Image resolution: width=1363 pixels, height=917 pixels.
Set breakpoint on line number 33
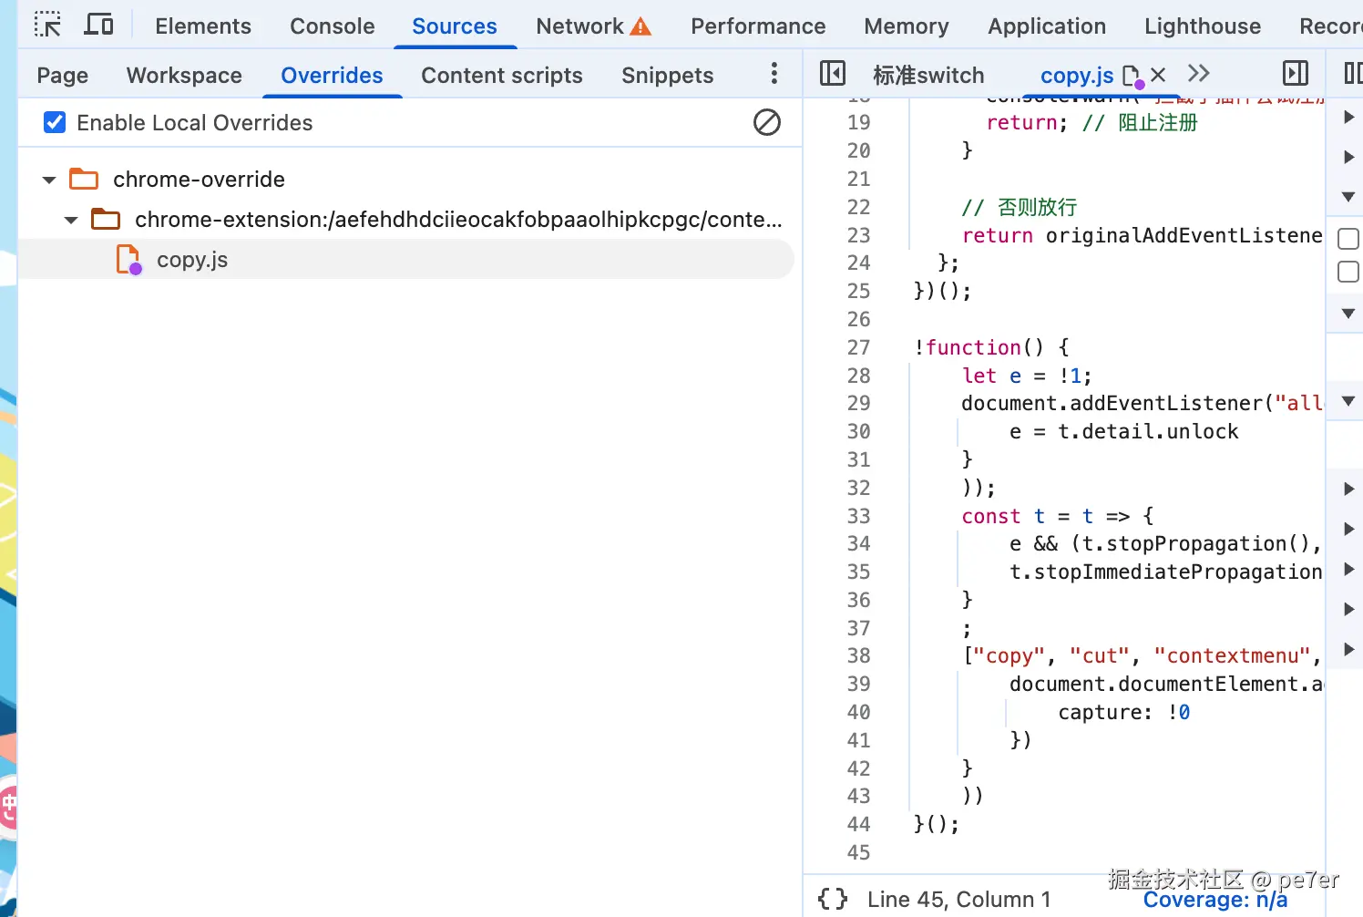coord(858,516)
